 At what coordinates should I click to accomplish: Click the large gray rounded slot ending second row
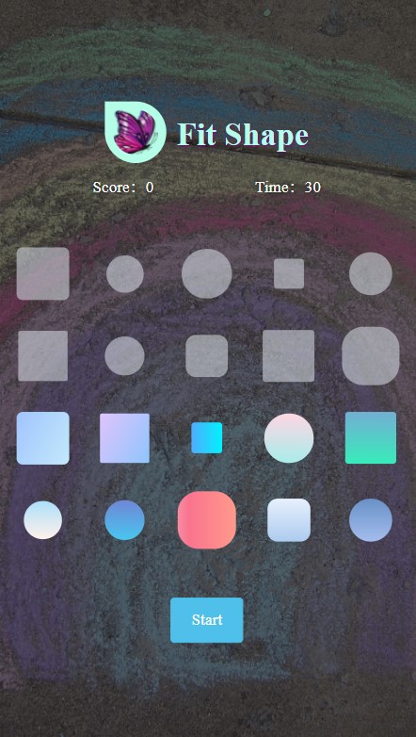click(x=371, y=356)
